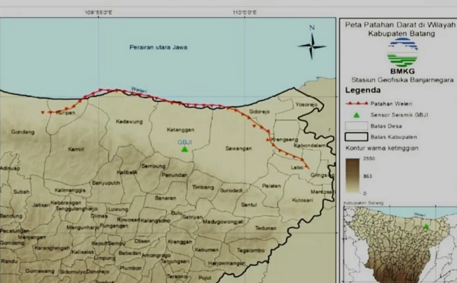The width and height of the screenshot is (457, 283).
Task: Click the 'Batas Kabupaten' legend label
Action: [394, 137]
